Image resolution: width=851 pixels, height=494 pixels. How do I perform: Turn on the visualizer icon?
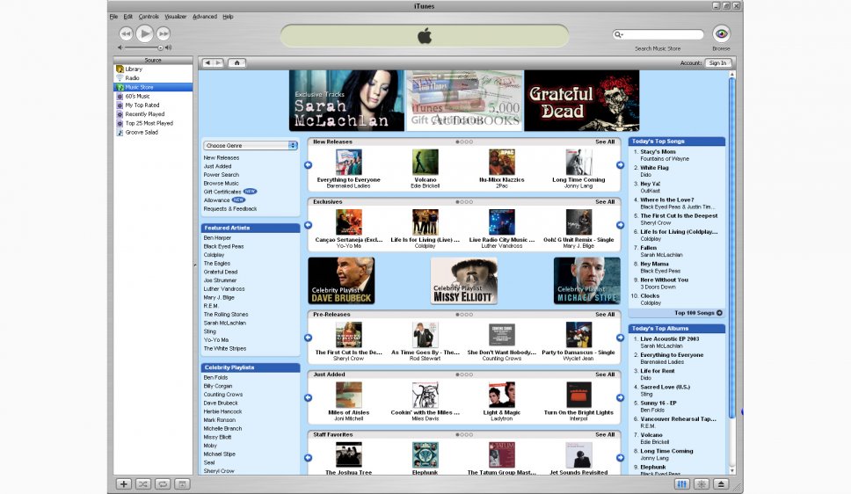702,483
